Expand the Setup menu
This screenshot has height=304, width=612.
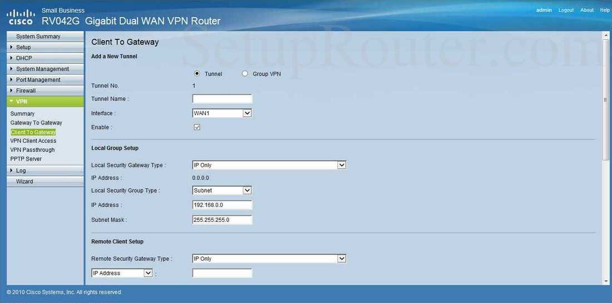tap(45, 47)
